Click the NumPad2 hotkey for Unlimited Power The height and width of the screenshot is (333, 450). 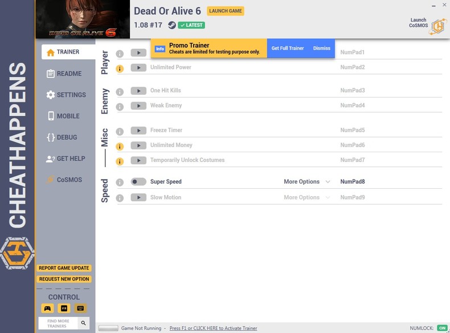point(353,67)
